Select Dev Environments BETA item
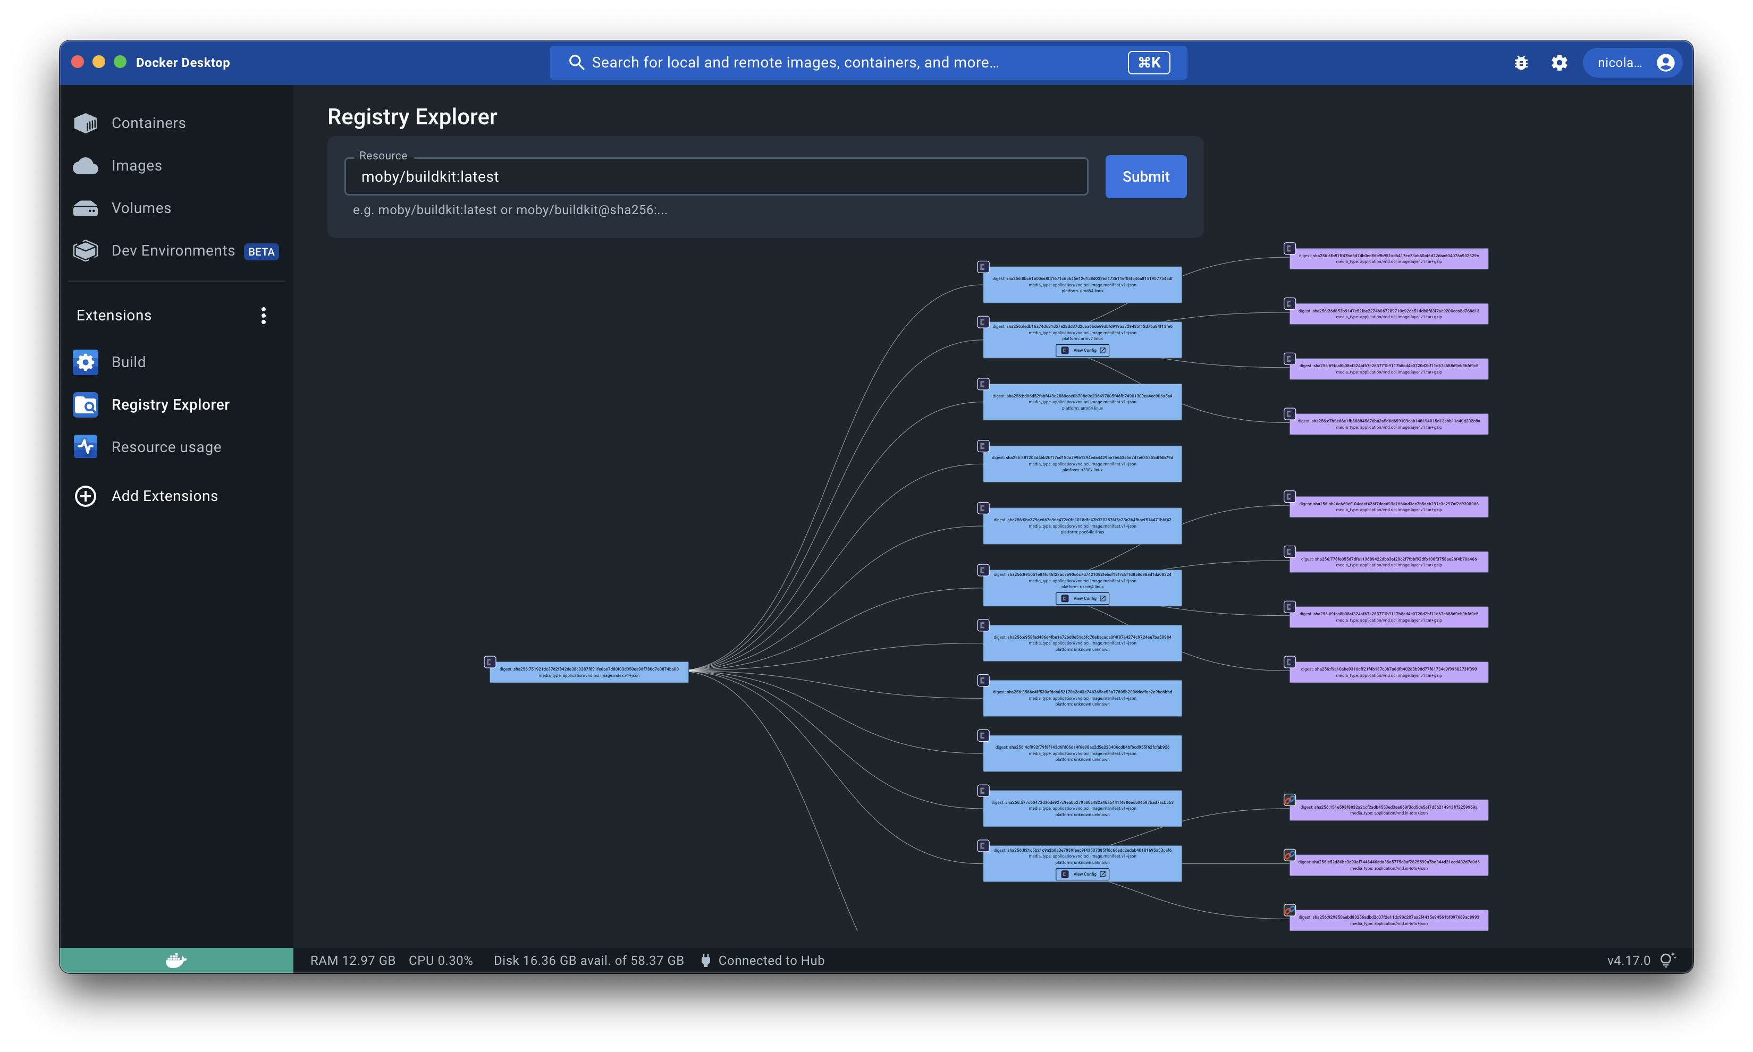This screenshot has height=1052, width=1753. [174, 251]
